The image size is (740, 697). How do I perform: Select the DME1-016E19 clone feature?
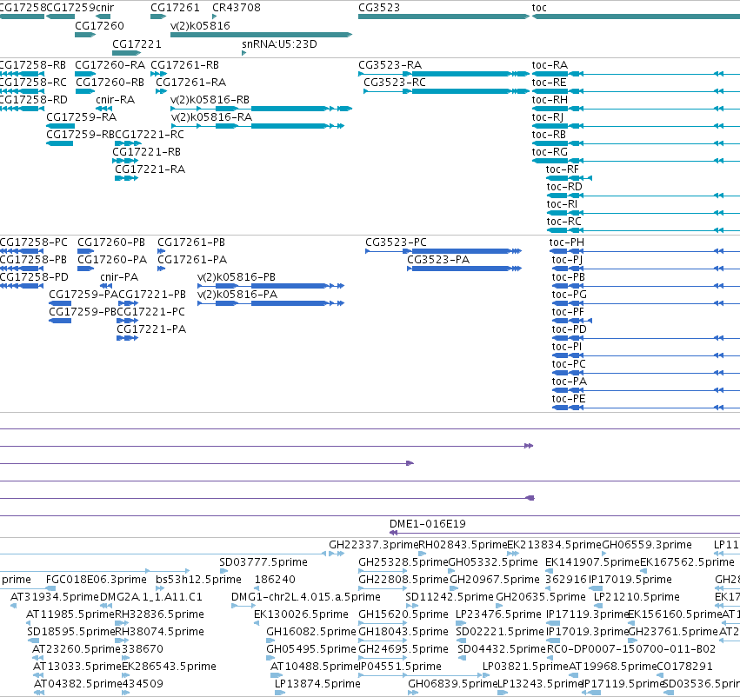pos(565,533)
